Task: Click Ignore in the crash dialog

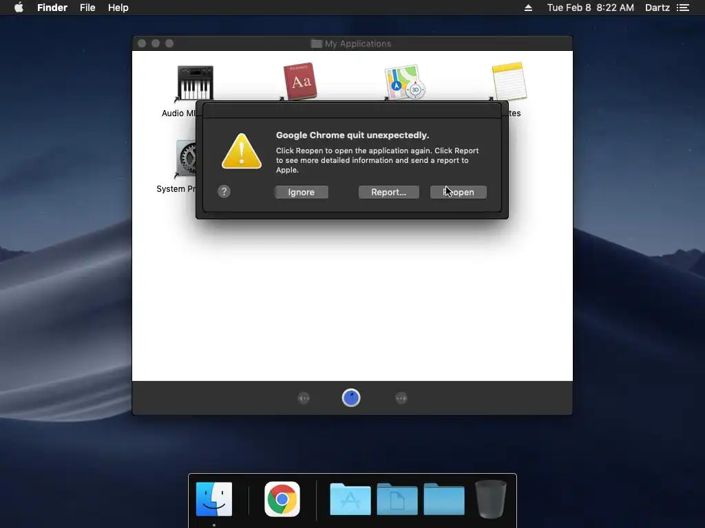Action: pyautogui.click(x=302, y=192)
